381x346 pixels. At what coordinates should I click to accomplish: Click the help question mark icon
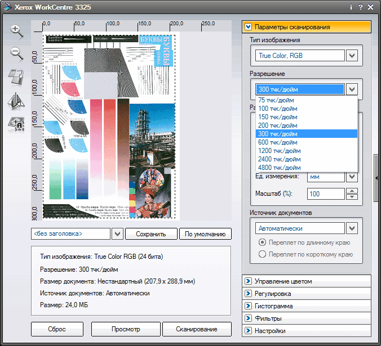(x=360, y=7)
